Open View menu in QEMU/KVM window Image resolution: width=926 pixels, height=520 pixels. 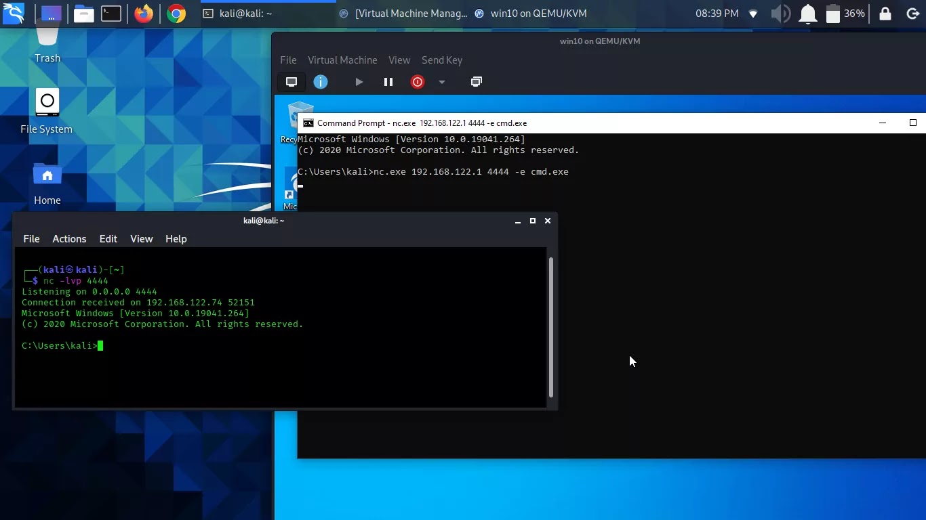(x=399, y=60)
